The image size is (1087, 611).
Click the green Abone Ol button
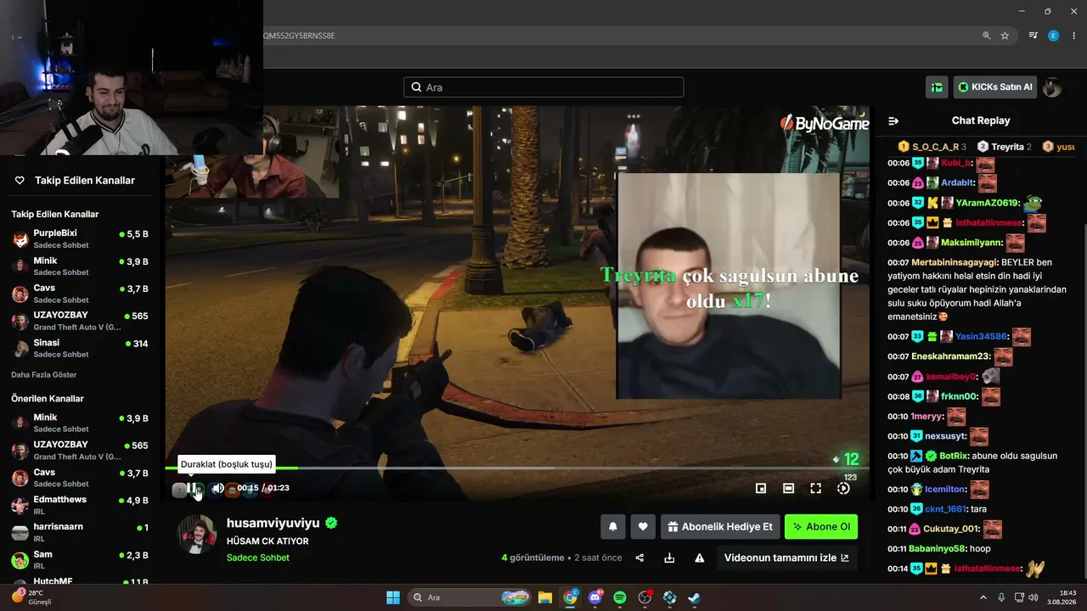tap(821, 527)
